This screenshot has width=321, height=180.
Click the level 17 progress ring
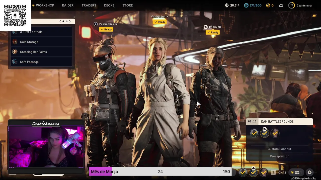[291, 5]
